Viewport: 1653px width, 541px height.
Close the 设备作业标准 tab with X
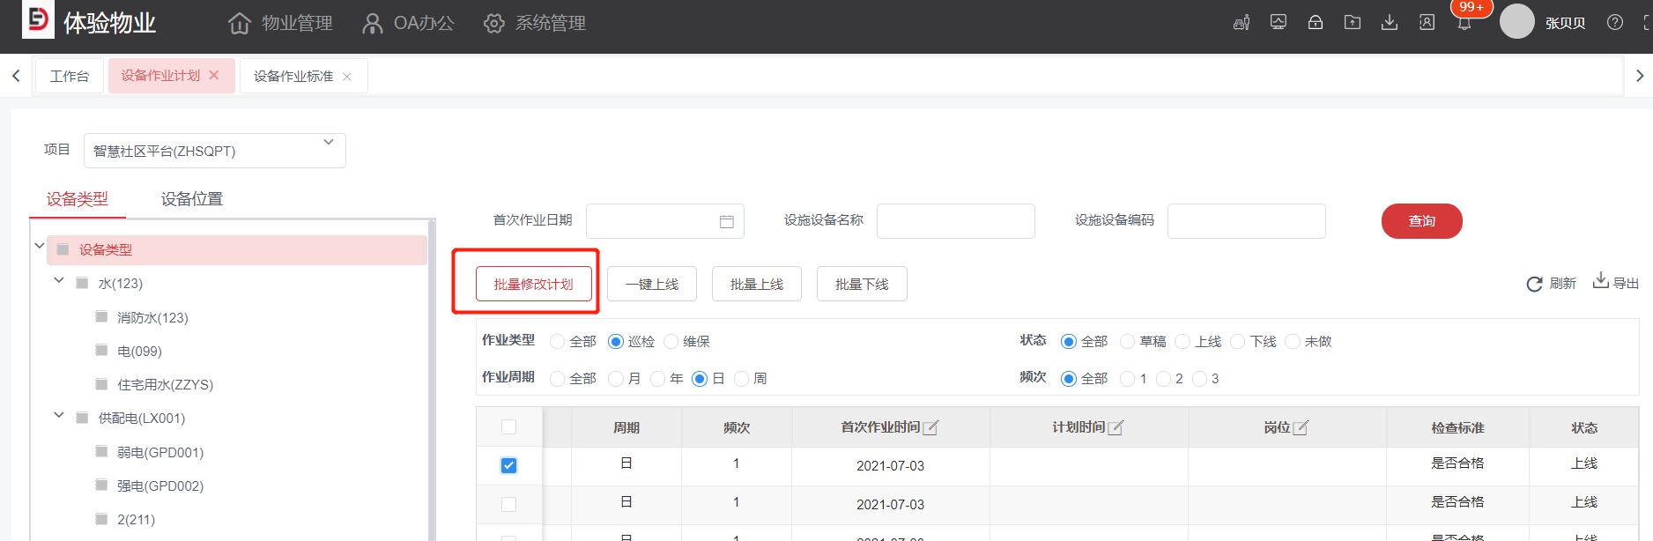(347, 77)
